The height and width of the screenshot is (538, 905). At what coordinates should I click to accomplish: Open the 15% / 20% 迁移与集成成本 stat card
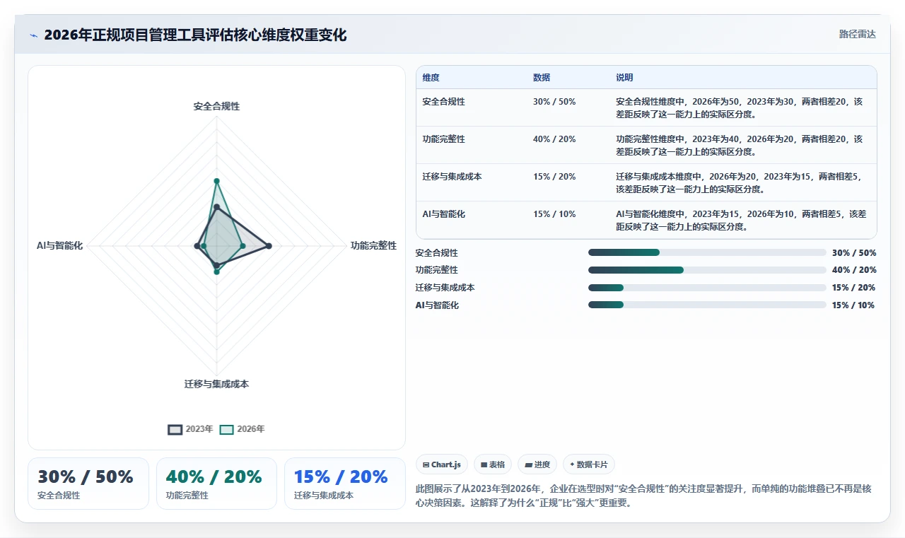tap(345, 484)
